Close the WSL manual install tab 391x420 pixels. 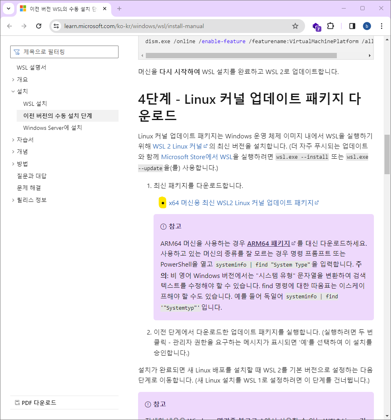pos(105,9)
